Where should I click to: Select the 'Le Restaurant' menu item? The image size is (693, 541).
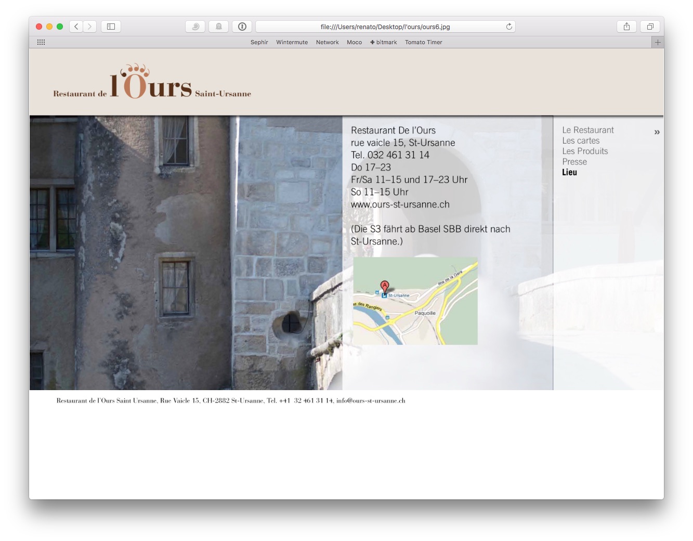click(587, 130)
